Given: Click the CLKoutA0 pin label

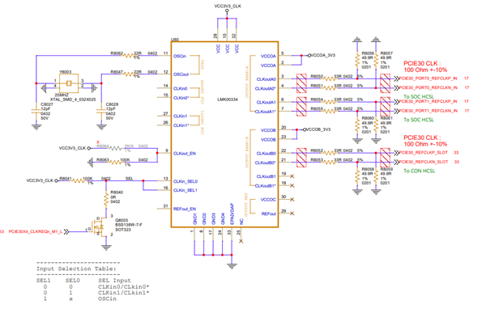Looking at the screenshot, I should (x=266, y=79).
